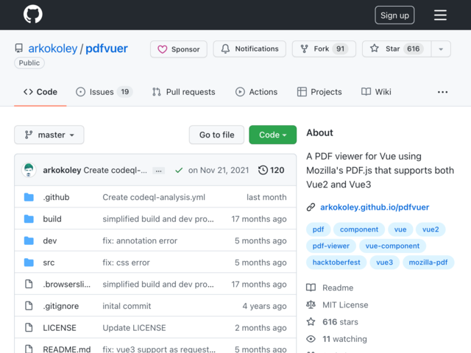Open the .browsersli... file

pyautogui.click(x=67, y=285)
